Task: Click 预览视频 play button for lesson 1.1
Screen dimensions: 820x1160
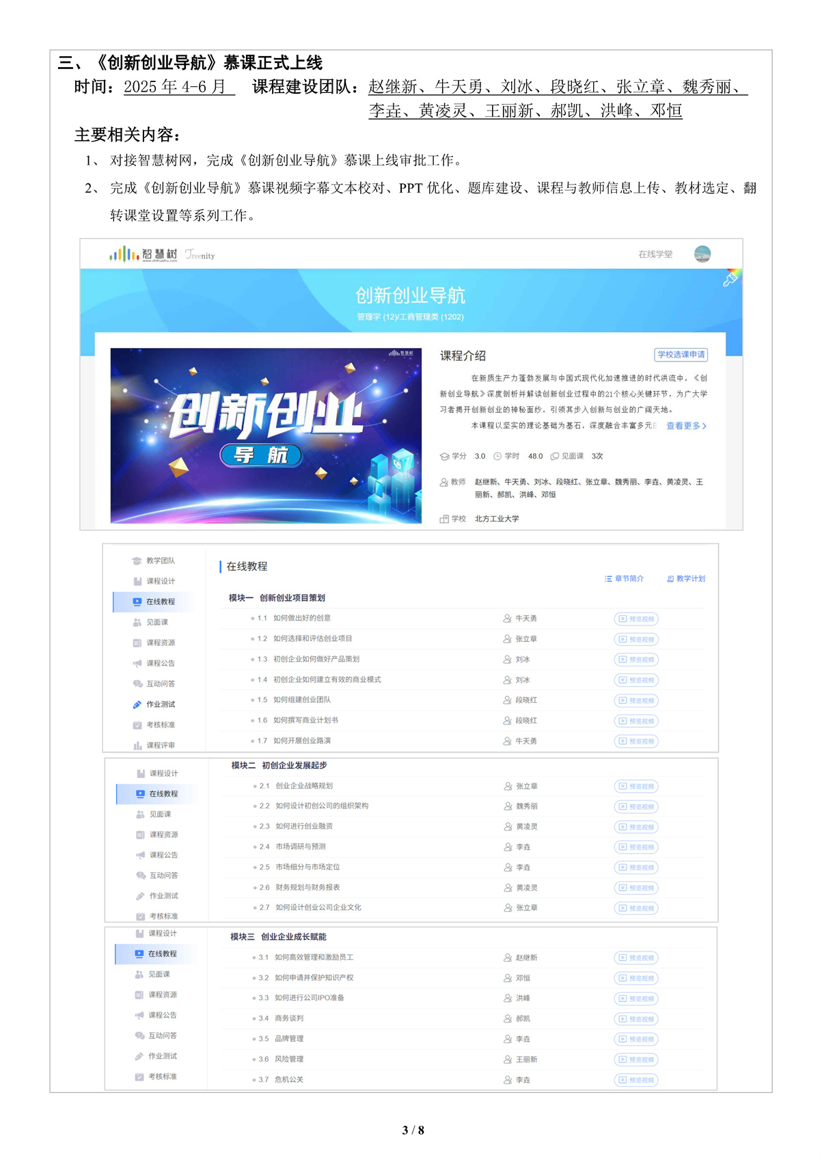Action: tap(636, 619)
